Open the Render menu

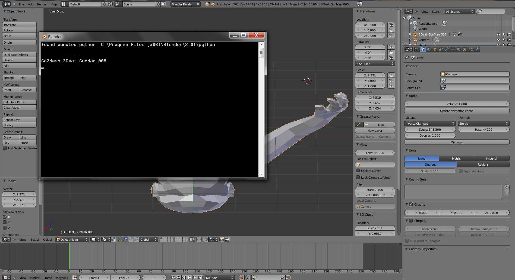[x=42, y=4]
